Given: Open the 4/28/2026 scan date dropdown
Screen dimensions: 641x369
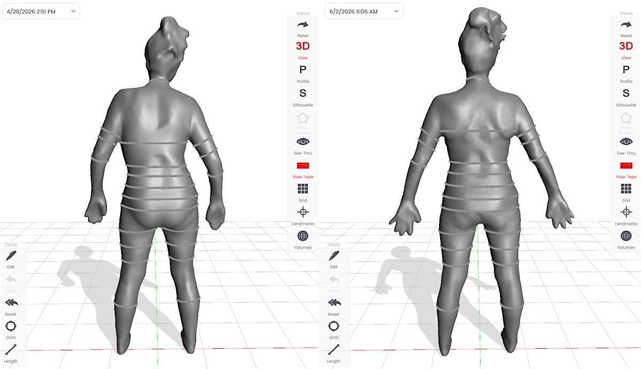Looking at the screenshot, I should pyautogui.click(x=41, y=11).
